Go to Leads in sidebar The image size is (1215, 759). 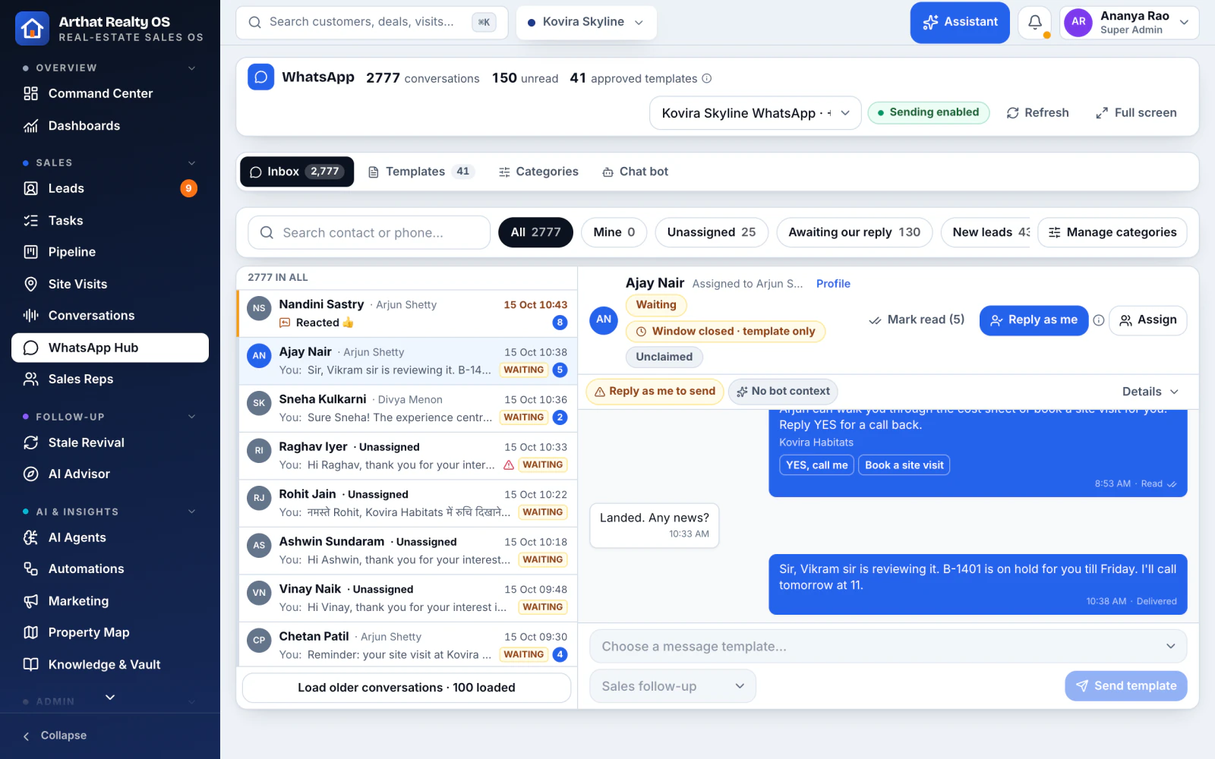[110, 188]
